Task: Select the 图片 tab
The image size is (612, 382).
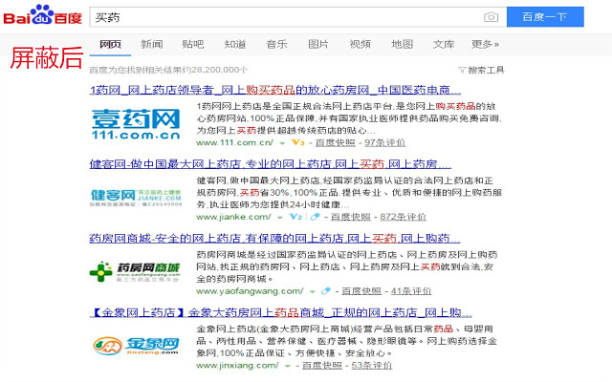Action: pyautogui.click(x=317, y=44)
